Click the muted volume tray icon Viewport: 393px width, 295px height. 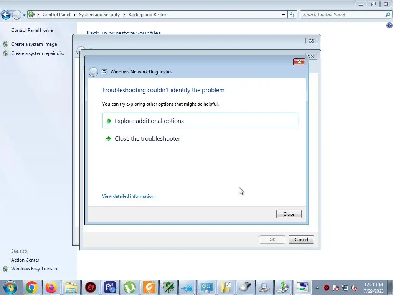[354, 288]
